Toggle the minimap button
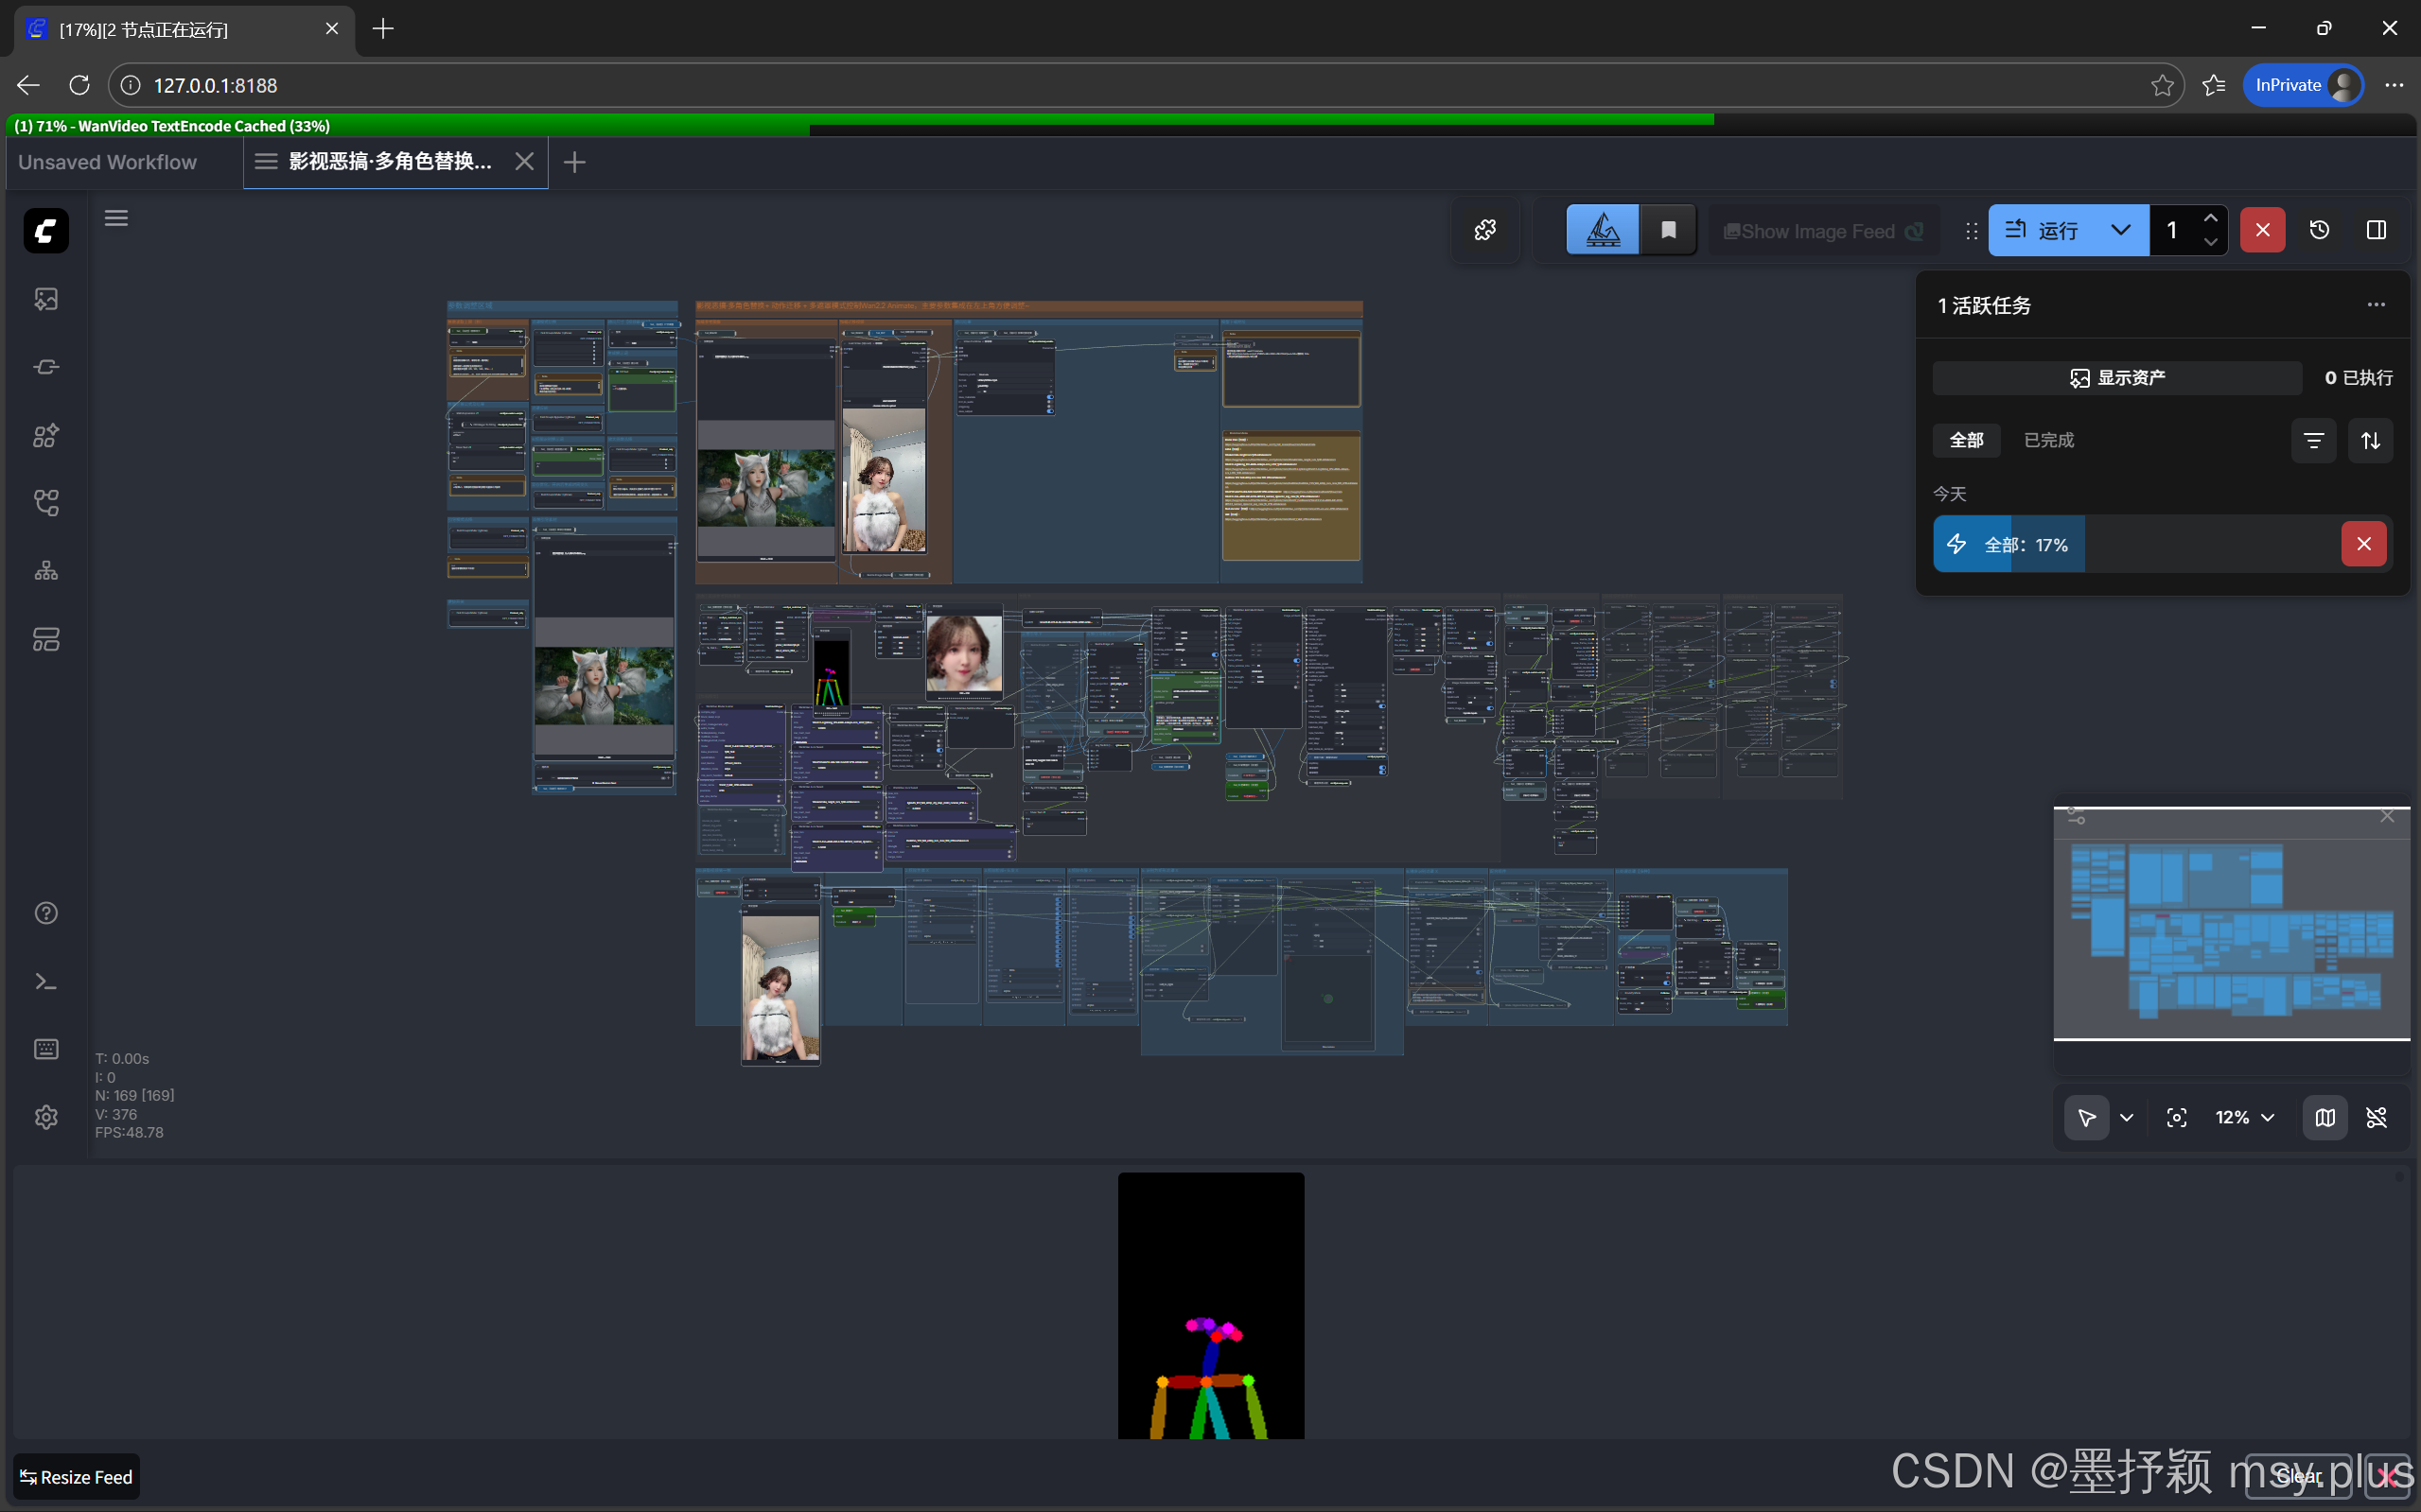This screenshot has height=1512, width=2421. pos(2325,1118)
